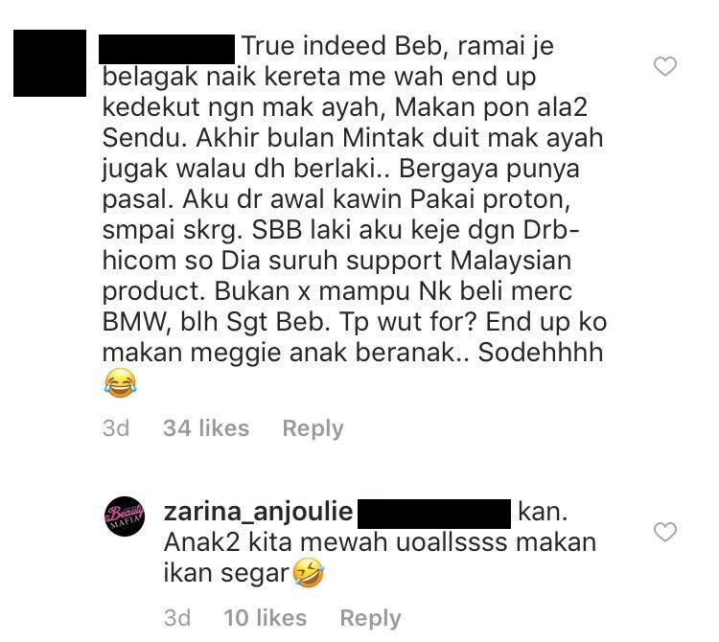
Task: Click the word 'Sodehhhh' in the comment
Action: [540, 353]
